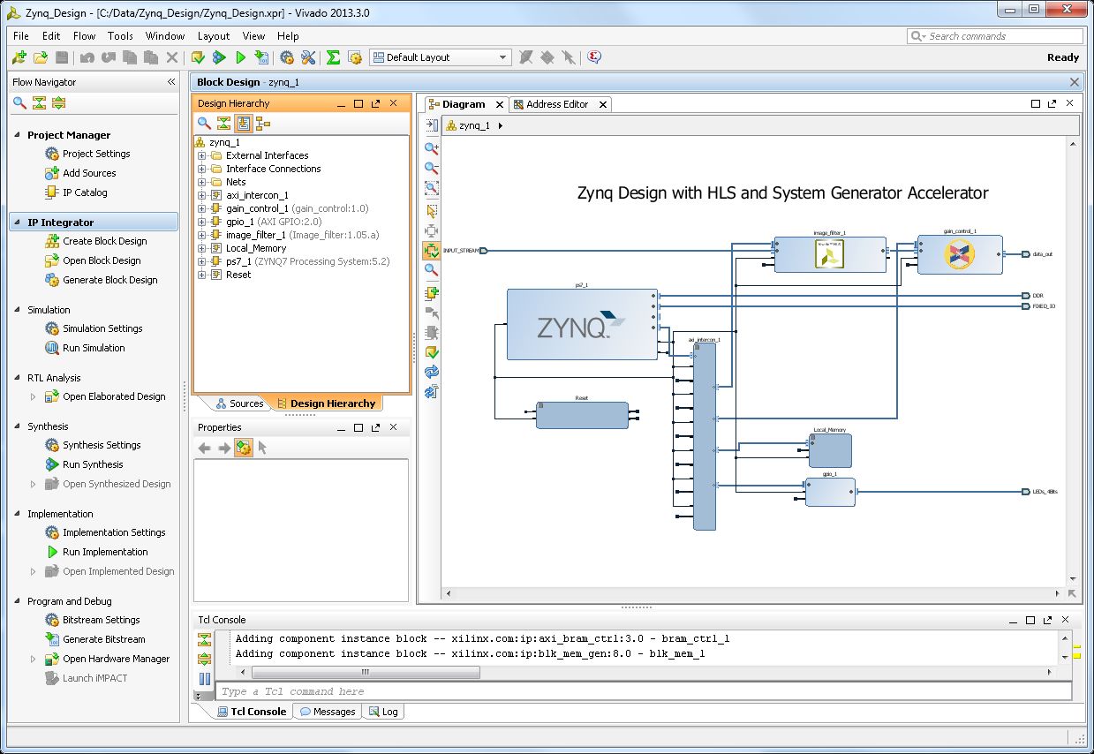Toggle the highlighted settings button in Properties panel
Screen dimensions: 1094x754
(x=243, y=448)
